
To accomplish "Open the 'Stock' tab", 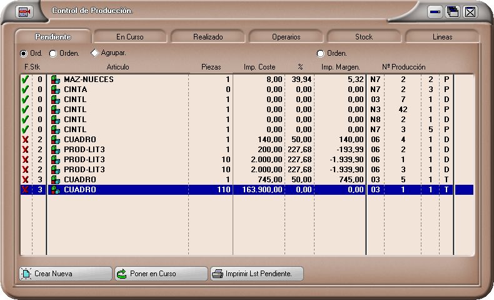I will tap(364, 37).
